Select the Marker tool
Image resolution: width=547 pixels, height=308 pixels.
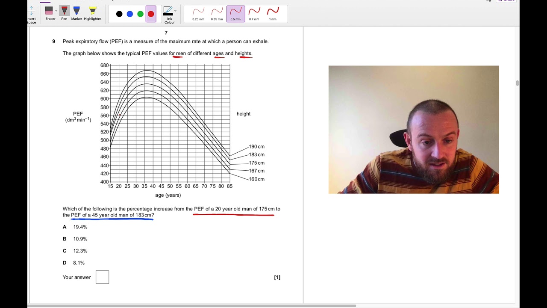click(76, 13)
